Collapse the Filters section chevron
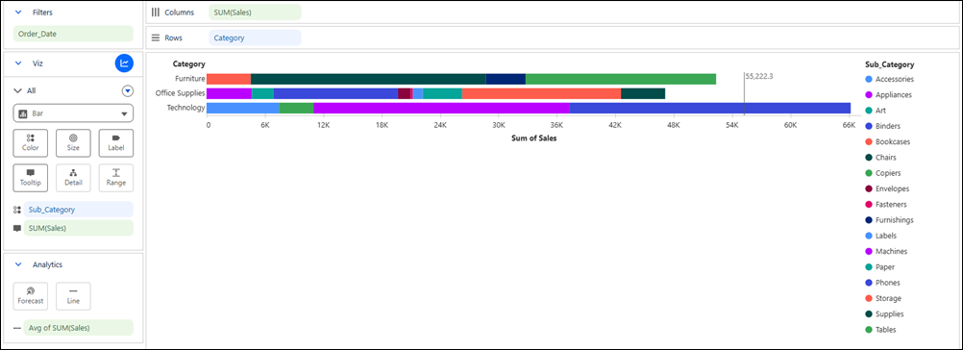Screen dimensions: 963x350 tap(18, 12)
